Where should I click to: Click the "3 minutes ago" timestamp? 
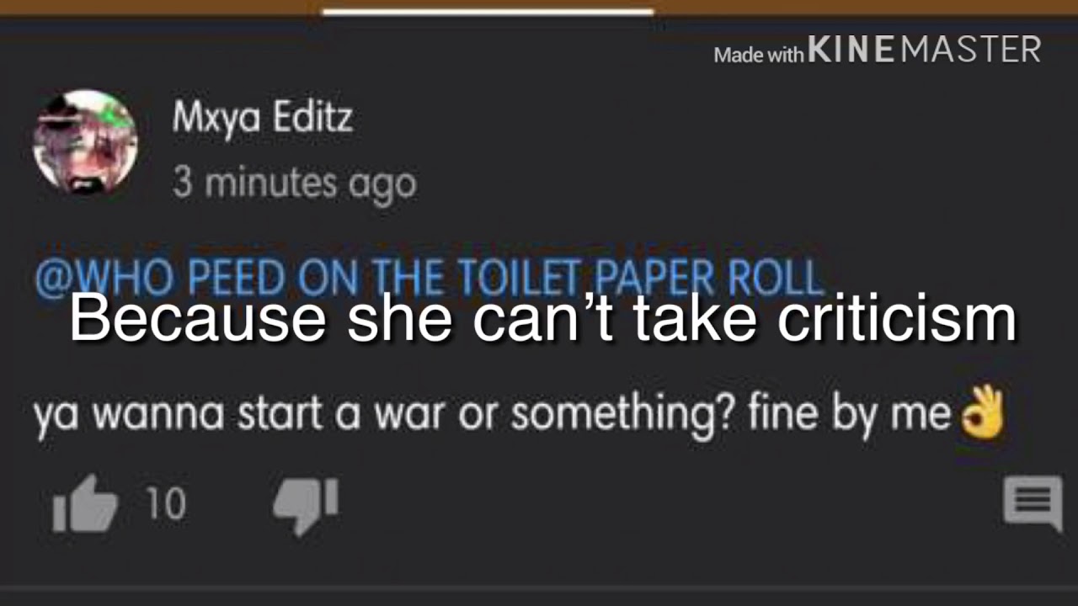coord(294,183)
